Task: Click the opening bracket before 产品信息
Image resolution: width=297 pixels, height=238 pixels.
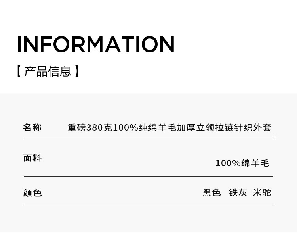Action: [x=19, y=71]
